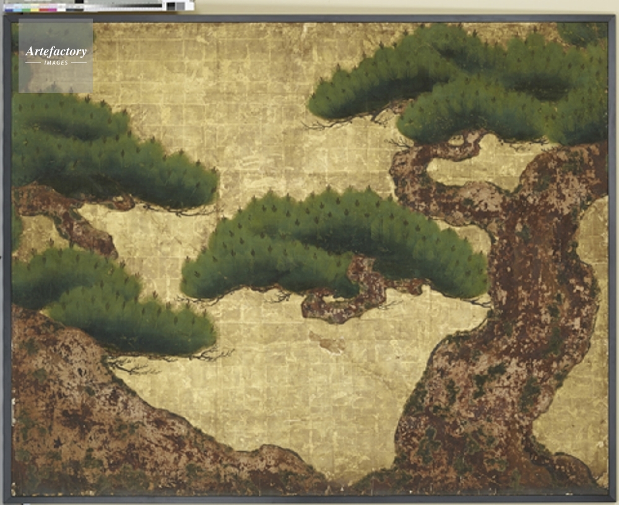Pick the yellow patch on the calibration strip
Viewport: 619px width, 505px height.
[35, 9]
